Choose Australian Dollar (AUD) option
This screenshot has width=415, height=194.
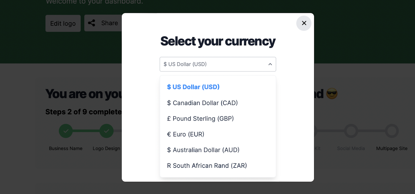(x=203, y=150)
